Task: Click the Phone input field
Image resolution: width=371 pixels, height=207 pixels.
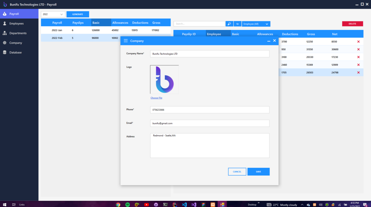Action: [210, 110]
